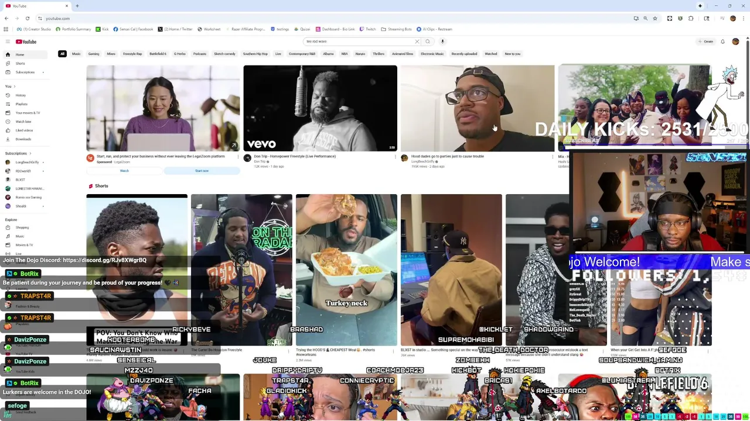The height and width of the screenshot is (421, 750).
Task: Open the On The Radar freestyle Short
Action: click(x=241, y=270)
